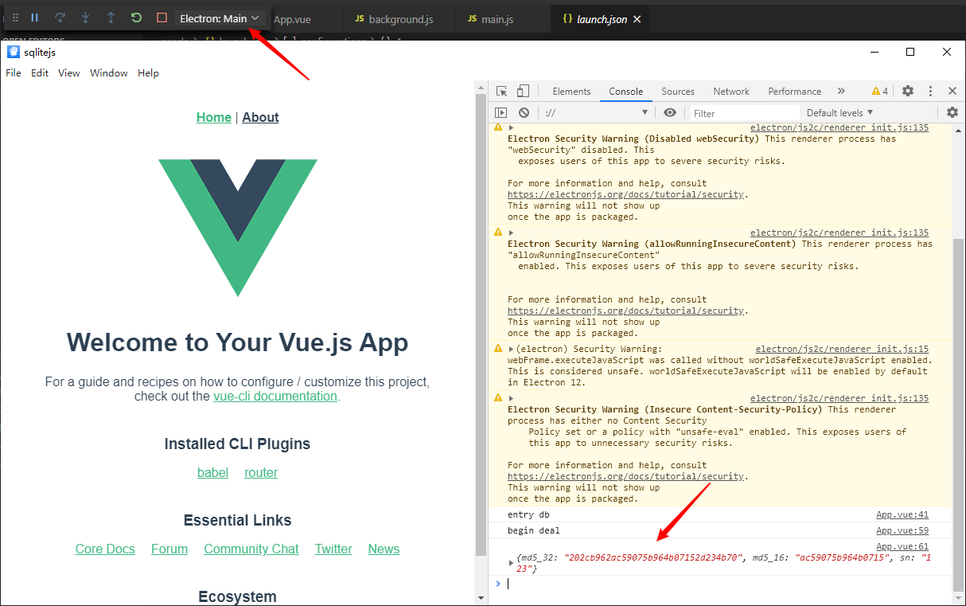Open the Core Docs link

coord(105,549)
